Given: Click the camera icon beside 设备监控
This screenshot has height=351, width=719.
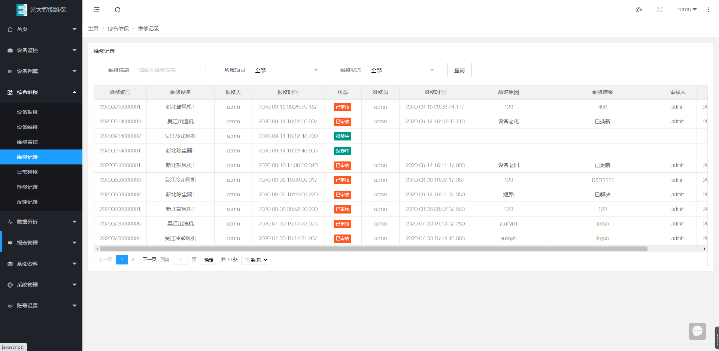Looking at the screenshot, I should [10, 50].
